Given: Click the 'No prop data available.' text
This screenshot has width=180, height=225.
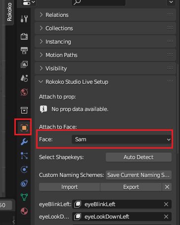Looking at the screenshot, I should point(80,109).
